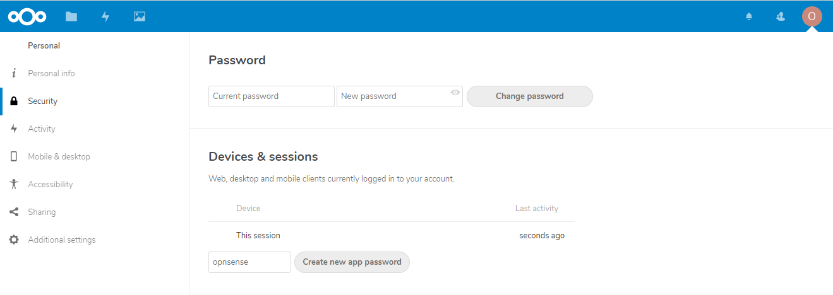Navigate to Sharing settings
The height and width of the screenshot is (295, 833).
pyautogui.click(x=42, y=212)
